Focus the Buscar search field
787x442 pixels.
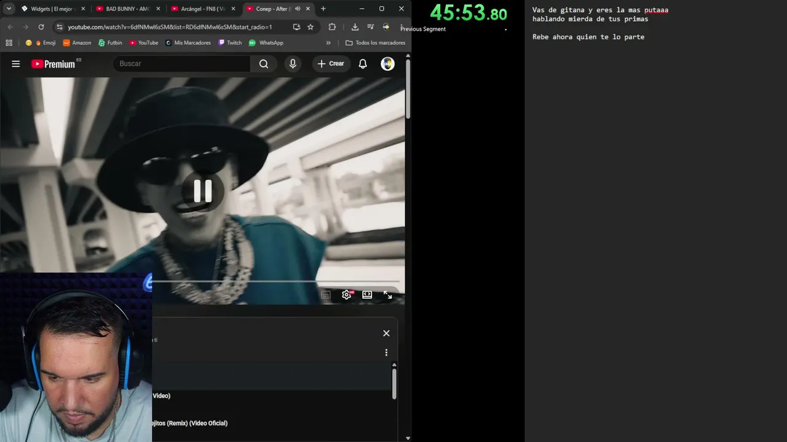[x=182, y=64]
